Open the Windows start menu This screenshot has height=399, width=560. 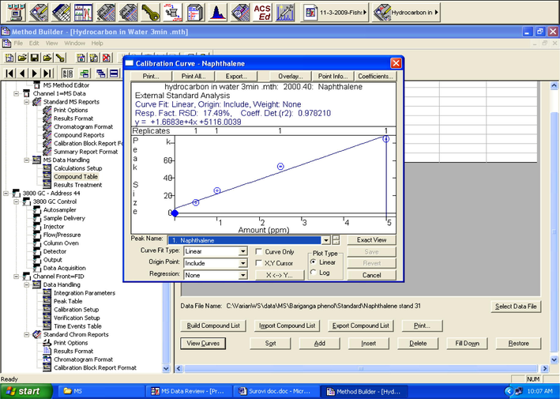tap(26, 391)
